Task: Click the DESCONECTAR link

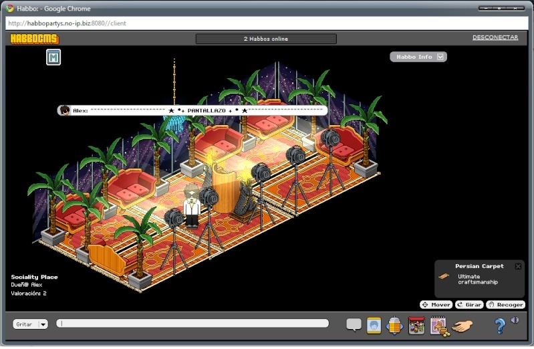Action: tap(495, 37)
